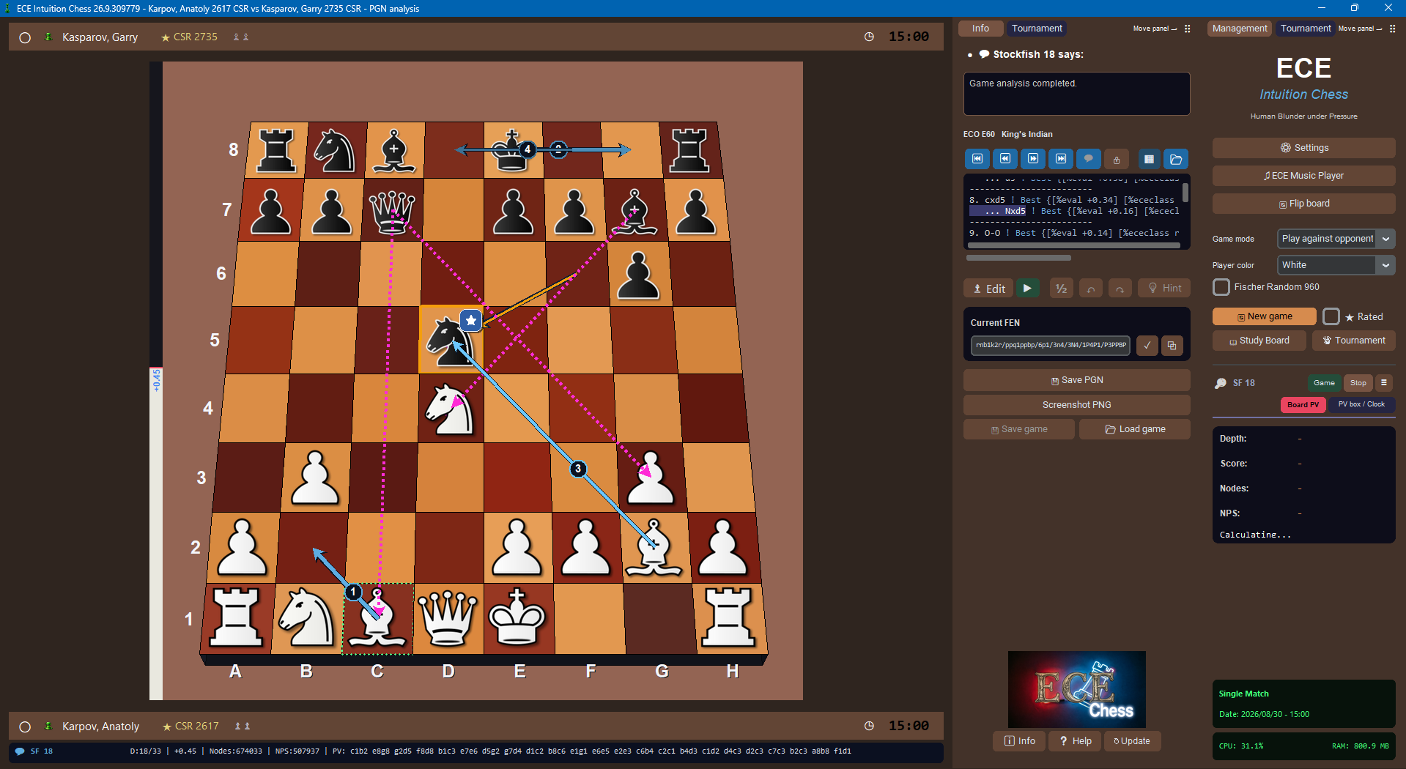
Task: Open the Tournament tab in the Info panel
Action: tap(1036, 29)
